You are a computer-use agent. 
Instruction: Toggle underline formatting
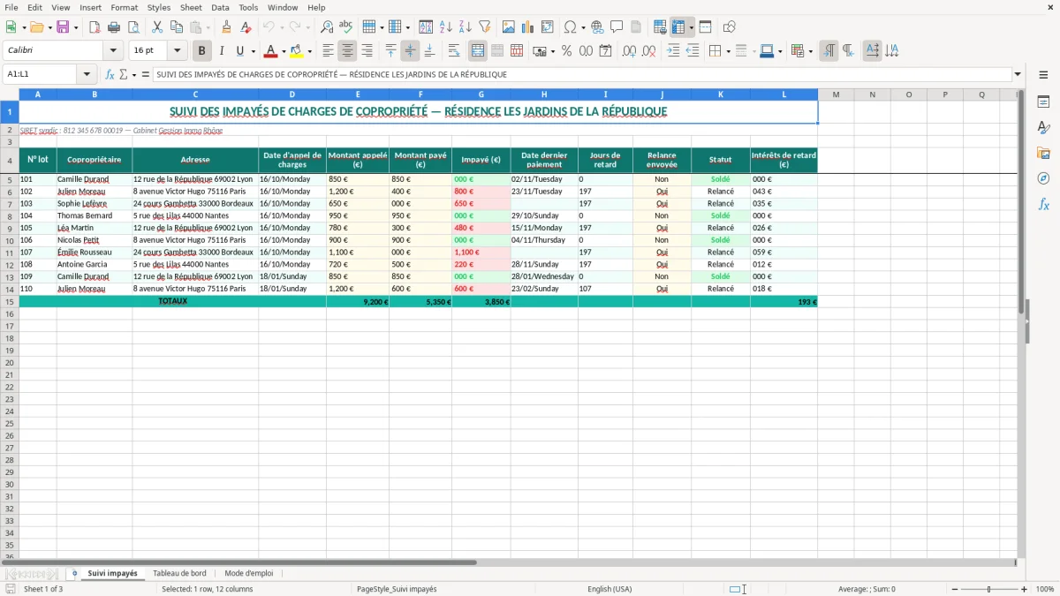(x=239, y=51)
